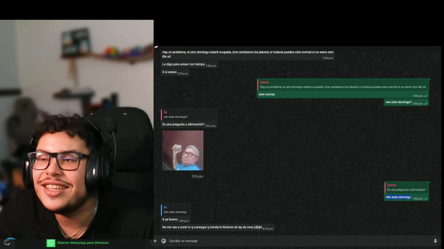Select the message starting "No me vas a creer"
Image resolution: width=444 pixels, height=249 pixels.
(x=212, y=227)
